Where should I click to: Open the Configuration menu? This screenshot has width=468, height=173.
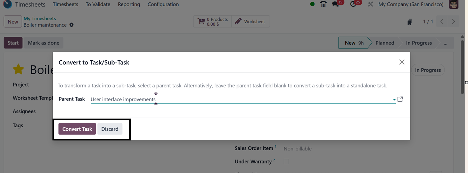[x=163, y=5]
